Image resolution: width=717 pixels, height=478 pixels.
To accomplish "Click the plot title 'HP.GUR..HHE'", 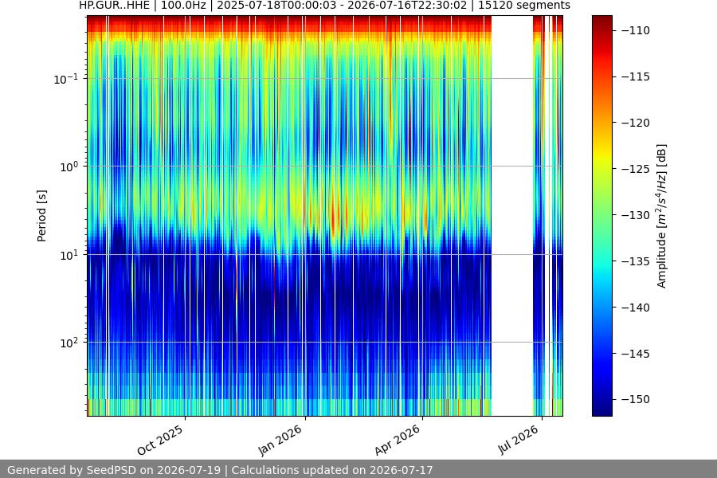I will [x=114, y=6].
